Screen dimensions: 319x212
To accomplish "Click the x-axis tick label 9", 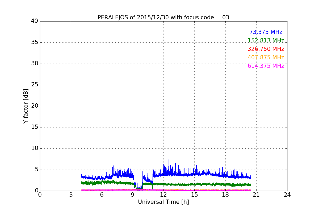I will point(133,195).
